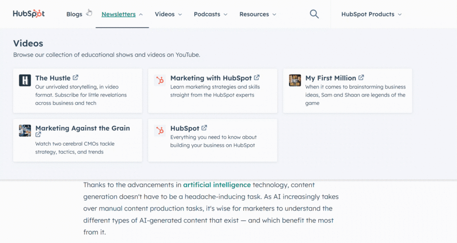
Task: Open Marketing with HubSpot channel link
Action: pos(211,78)
